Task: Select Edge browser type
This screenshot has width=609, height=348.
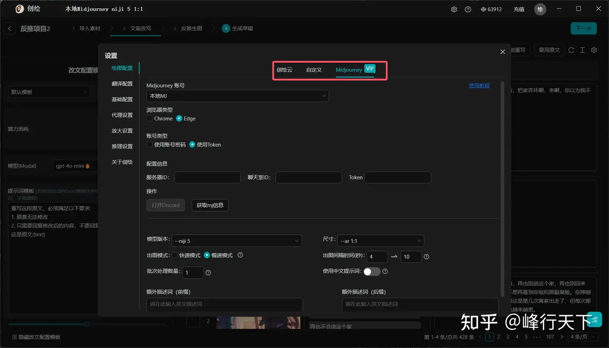Action: point(186,118)
